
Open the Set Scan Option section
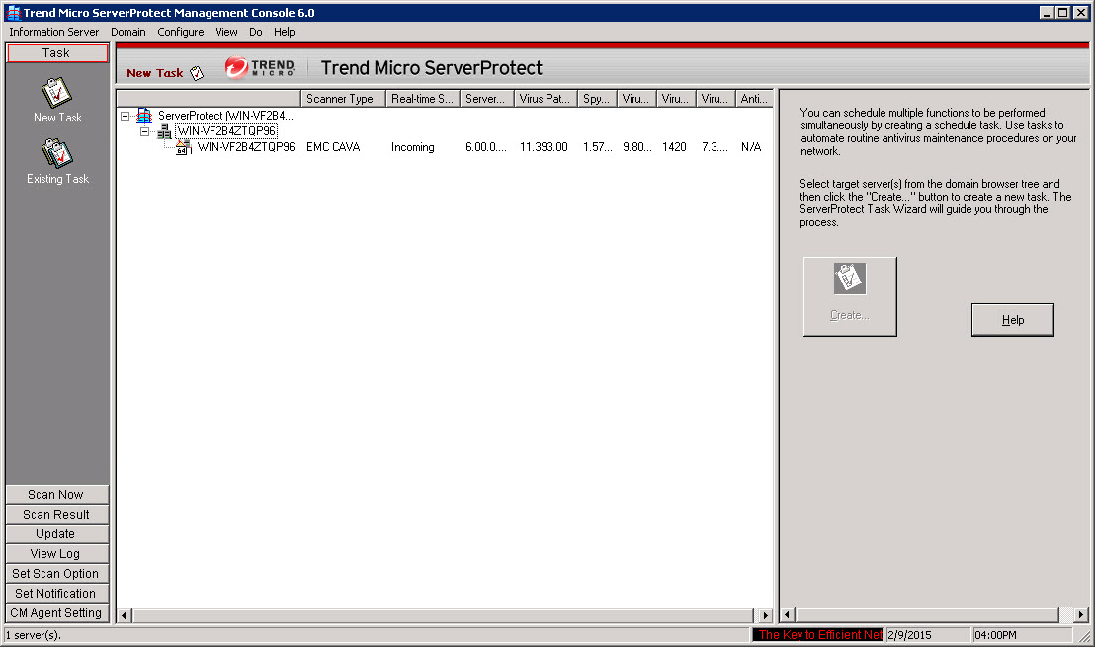(56, 574)
